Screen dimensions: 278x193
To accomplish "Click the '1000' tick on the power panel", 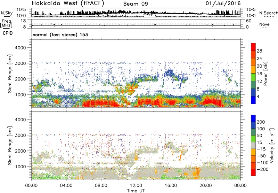I will pos(20,94).
